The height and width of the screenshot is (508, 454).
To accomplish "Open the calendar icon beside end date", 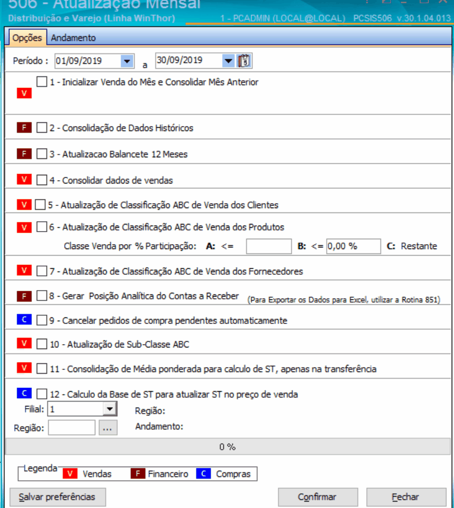I will click(244, 61).
